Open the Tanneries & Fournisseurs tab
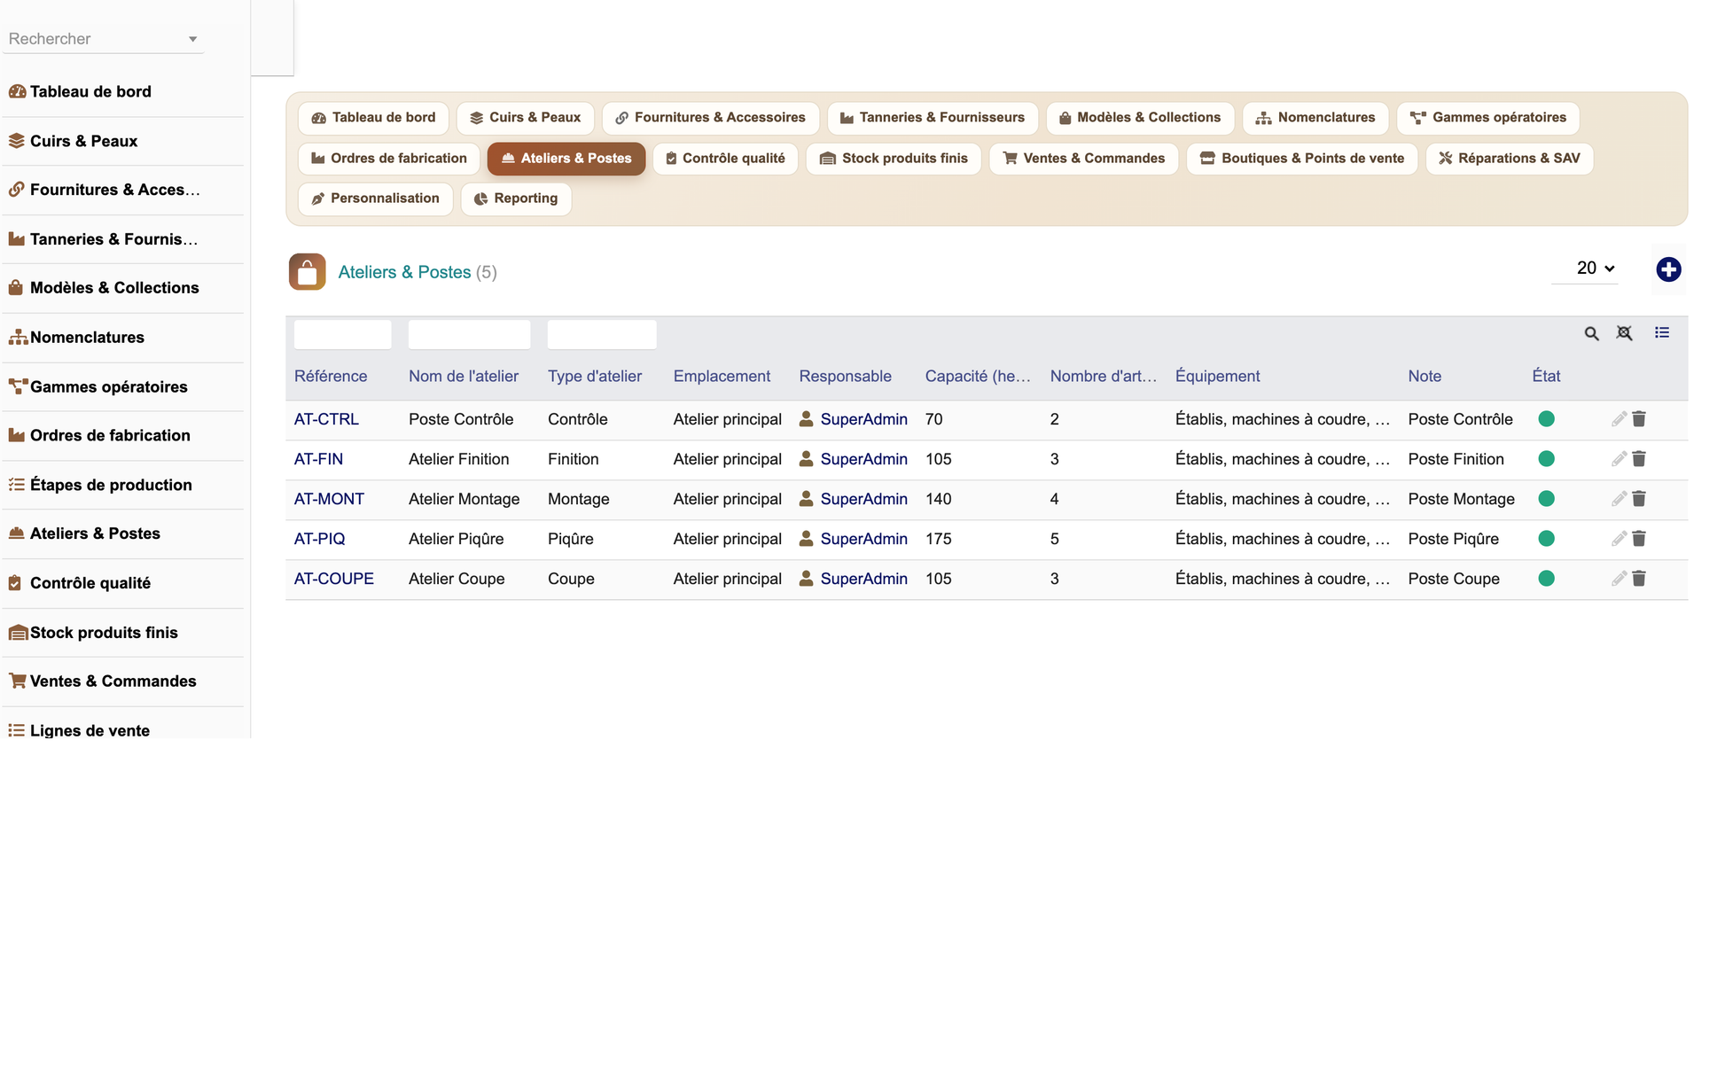This screenshot has width=1725, height=1067. click(x=932, y=118)
